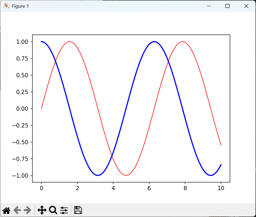Go back to previous view
The width and height of the screenshot is (256, 217).
pos(17,210)
